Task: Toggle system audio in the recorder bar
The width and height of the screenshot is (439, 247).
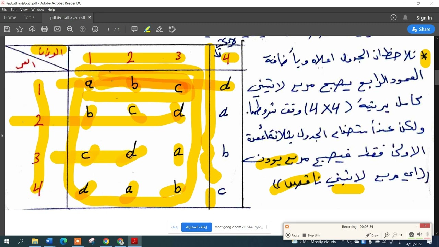Action: tap(419, 235)
